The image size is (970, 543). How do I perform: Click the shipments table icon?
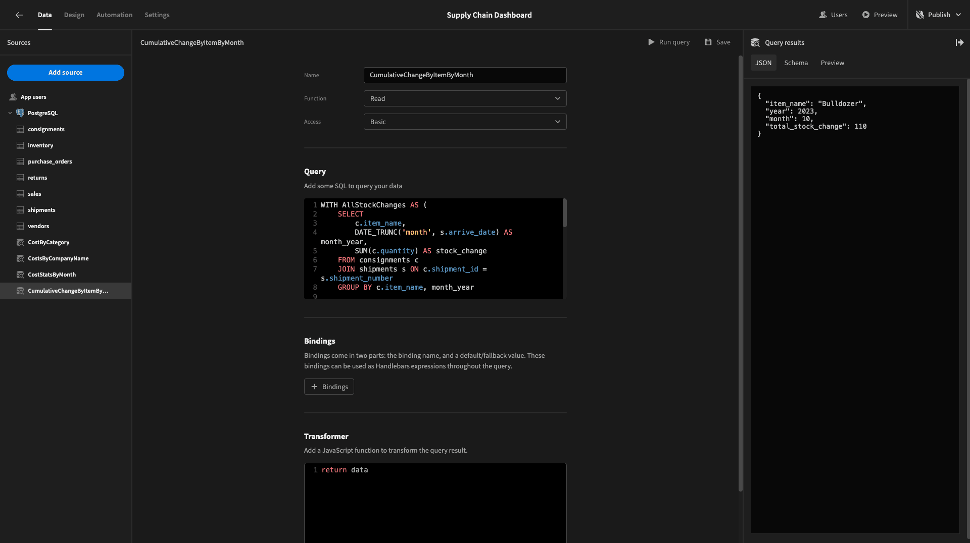coord(20,210)
